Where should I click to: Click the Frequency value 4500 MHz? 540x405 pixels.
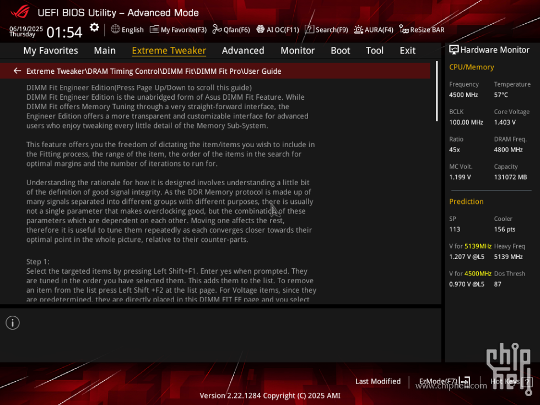463,95
